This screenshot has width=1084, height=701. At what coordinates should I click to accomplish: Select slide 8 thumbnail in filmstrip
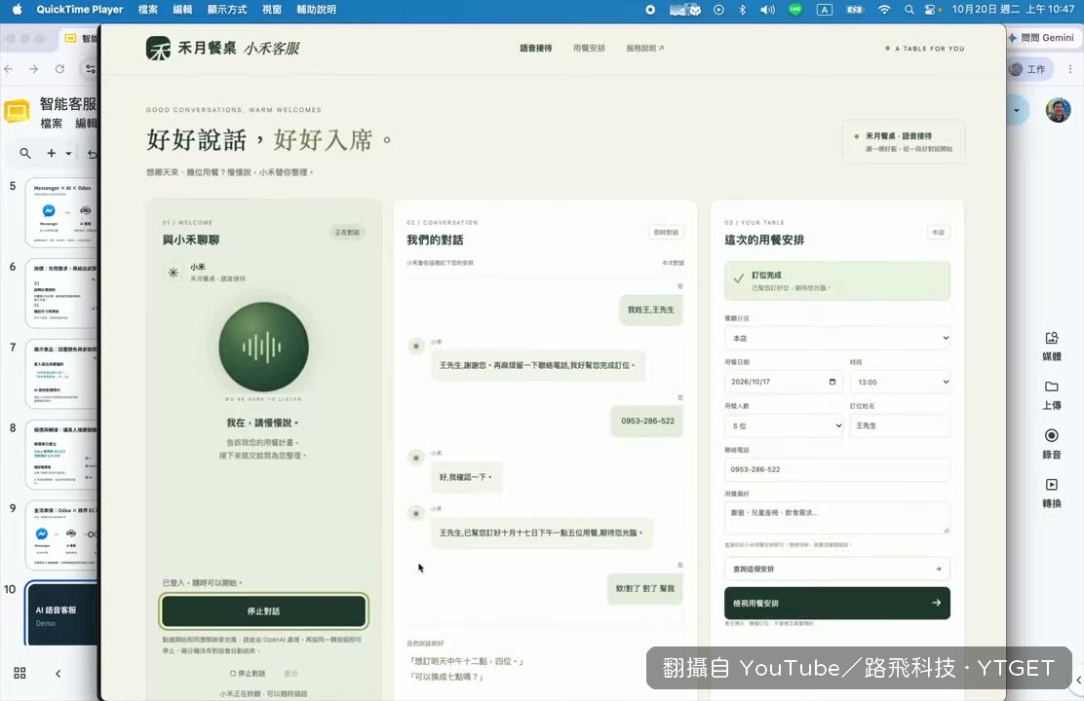click(61, 455)
